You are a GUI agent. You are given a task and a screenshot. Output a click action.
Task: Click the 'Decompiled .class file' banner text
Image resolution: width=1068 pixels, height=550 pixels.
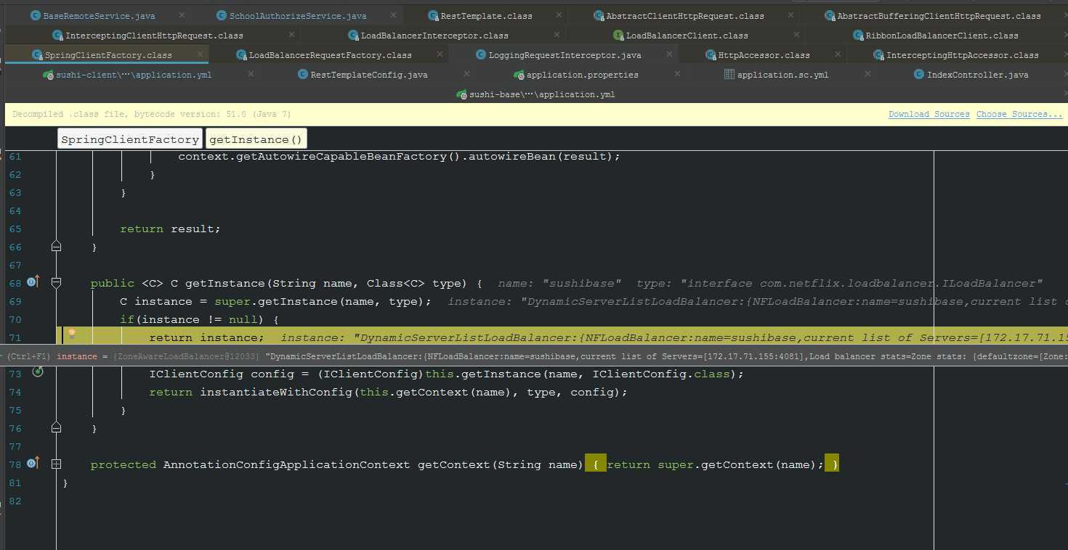[x=152, y=114]
